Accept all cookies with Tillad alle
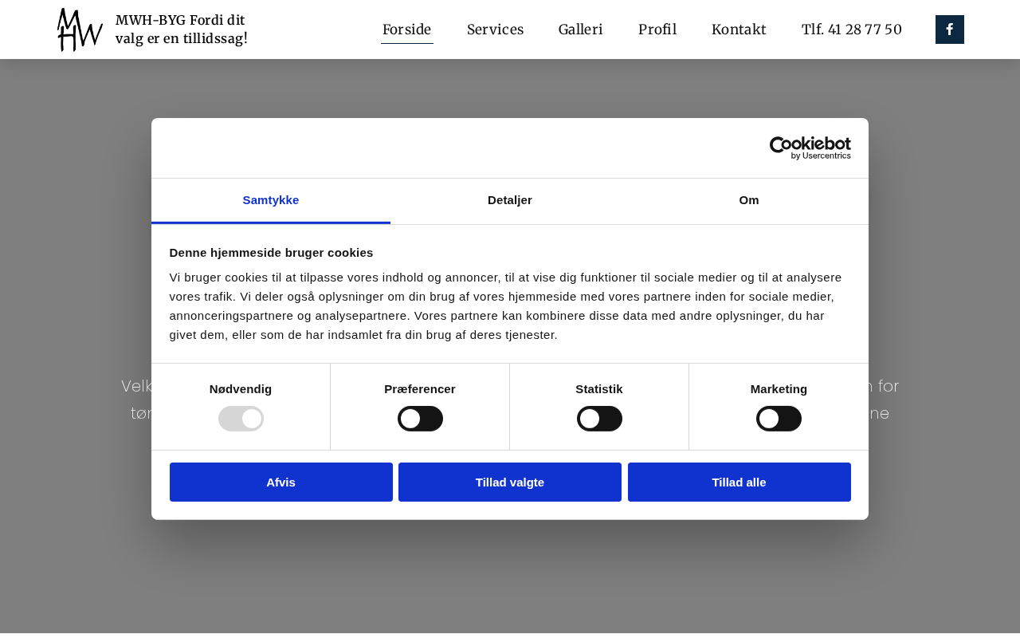The width and height of the screenshot is (1020, 638). click(739, 482)
